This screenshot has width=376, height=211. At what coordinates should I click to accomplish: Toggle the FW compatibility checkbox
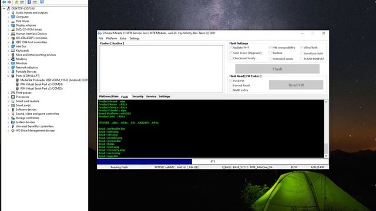click(270, 47)
